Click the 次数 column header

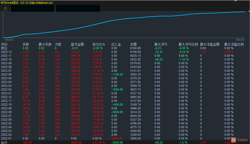click(58, 44)
